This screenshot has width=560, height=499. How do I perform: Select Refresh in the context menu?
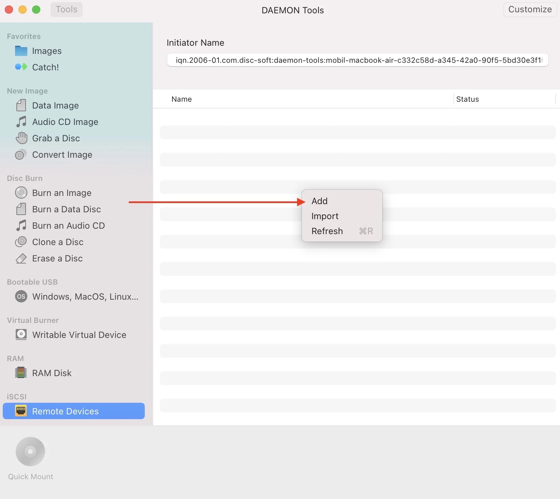(x=327, y=231)
